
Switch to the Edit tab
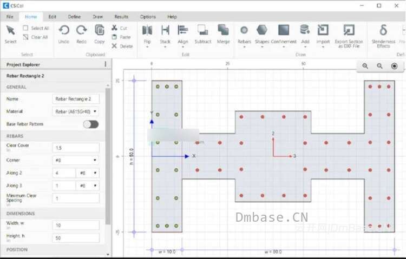[53, 17]
